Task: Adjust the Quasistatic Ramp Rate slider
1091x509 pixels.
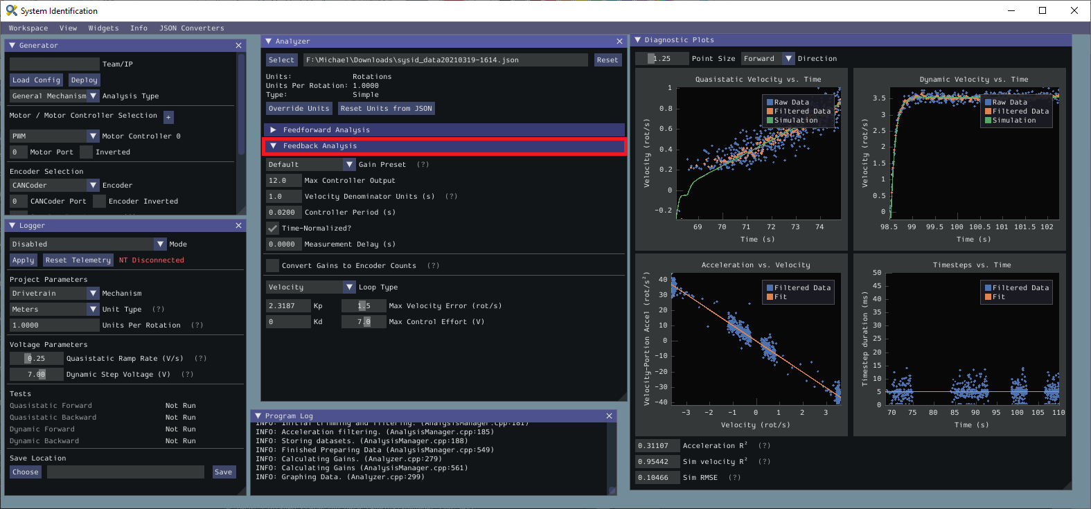Action: 36,359
